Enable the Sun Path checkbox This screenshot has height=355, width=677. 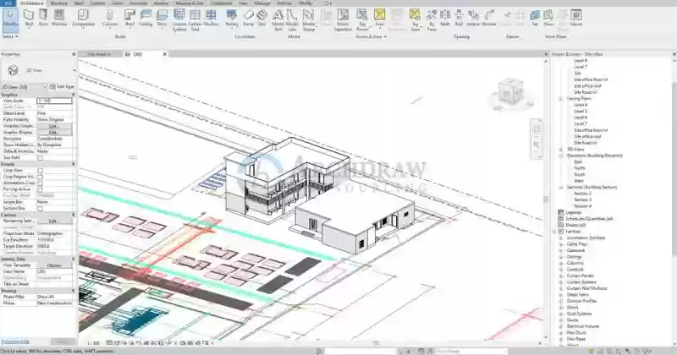(x=40, y=158)
